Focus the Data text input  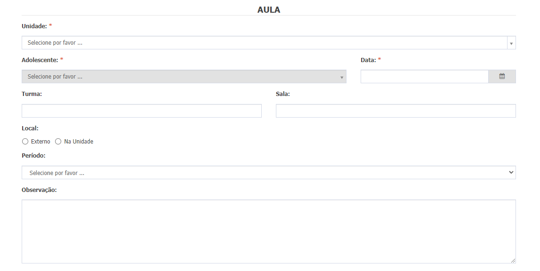point(424,76)
